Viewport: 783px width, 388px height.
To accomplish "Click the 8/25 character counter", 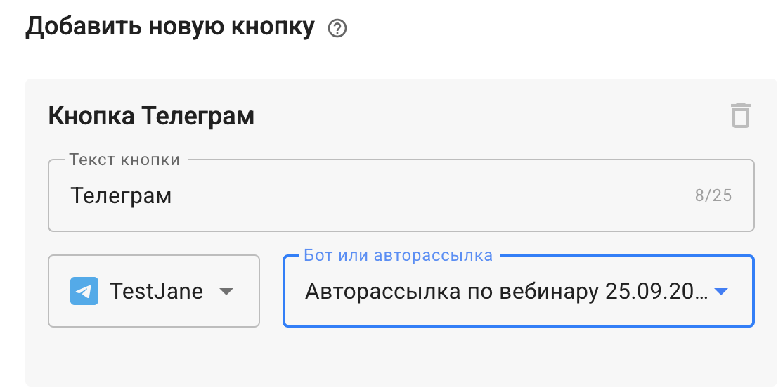I will (x=713, y=195).
